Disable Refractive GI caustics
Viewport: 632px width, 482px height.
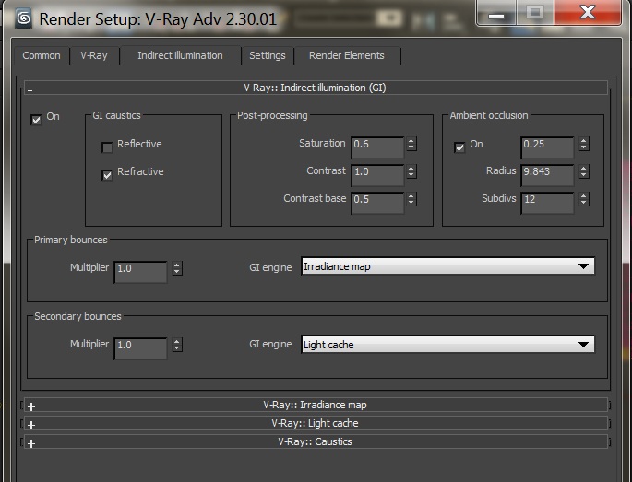(107, 175)
